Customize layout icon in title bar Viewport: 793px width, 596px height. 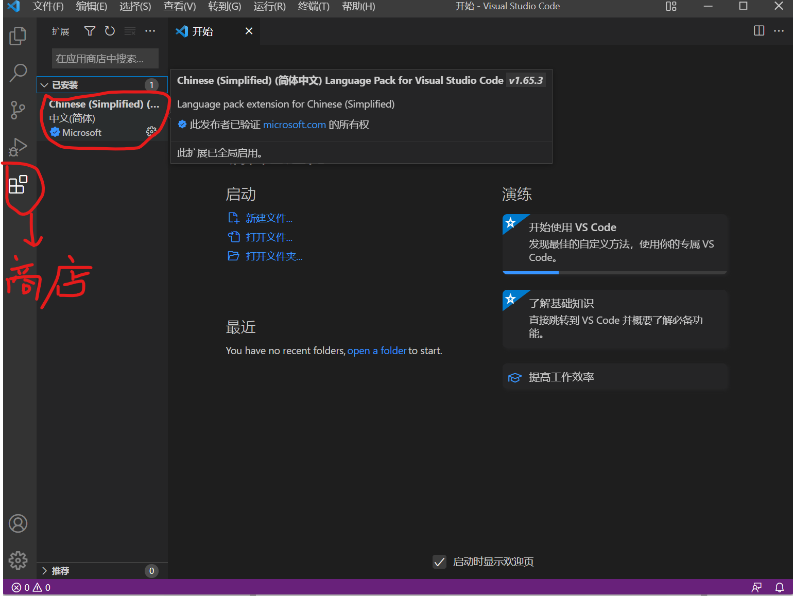click(x=671, y=6)
